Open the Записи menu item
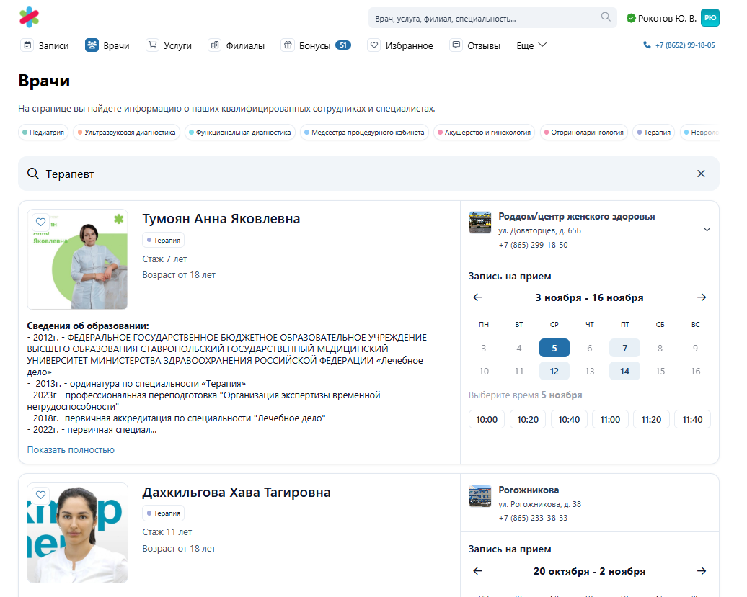The image size is (747, 597). point(45,45)
